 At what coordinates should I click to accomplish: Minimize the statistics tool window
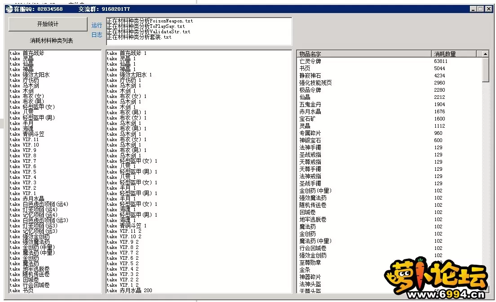pos(473,9)
